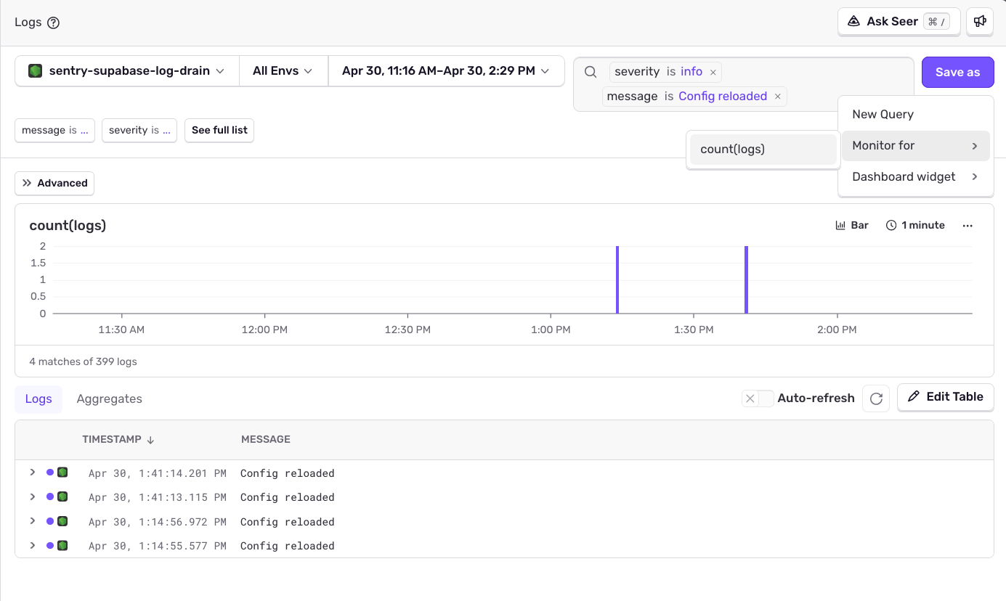Switch to the Logs tab
Screen dimensions: 1006x601
38,398
